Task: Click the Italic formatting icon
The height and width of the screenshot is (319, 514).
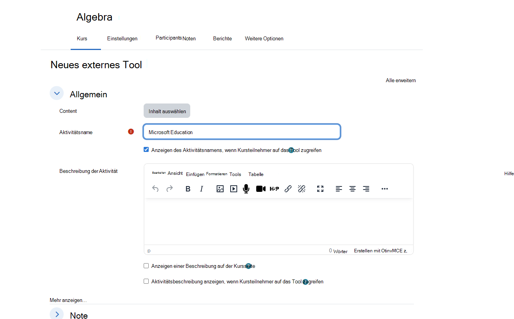Action: 201,189
